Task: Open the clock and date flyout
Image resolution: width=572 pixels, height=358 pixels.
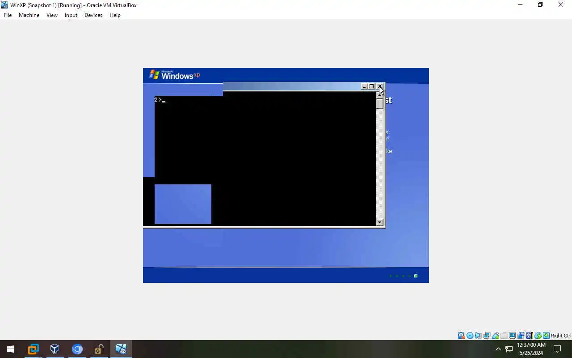Action: [531, 349]
